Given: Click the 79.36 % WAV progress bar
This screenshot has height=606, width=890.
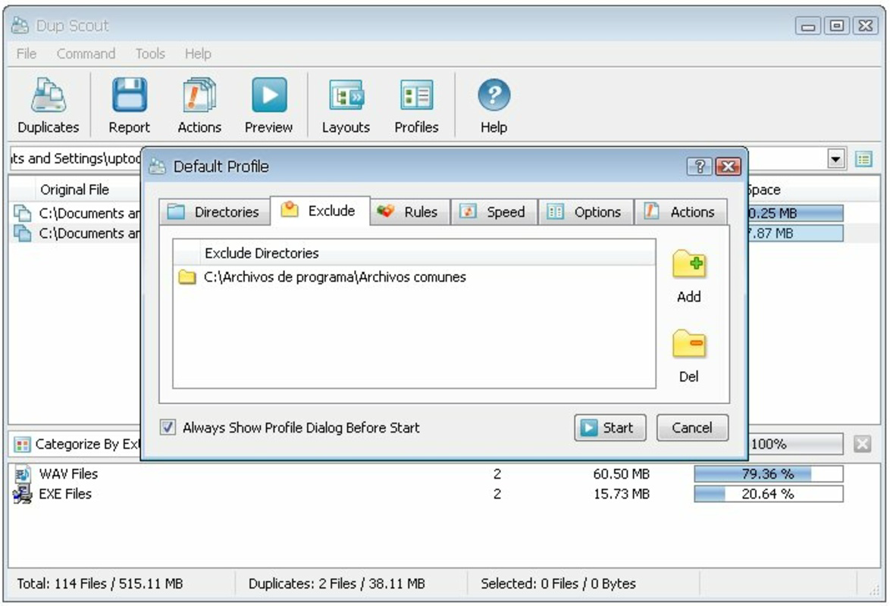Looking at the screenshot, I should click(768, 473).
